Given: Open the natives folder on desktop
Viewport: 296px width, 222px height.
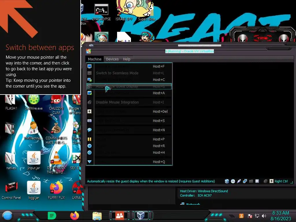Looking at the screenshot, I should click(11, 161).
